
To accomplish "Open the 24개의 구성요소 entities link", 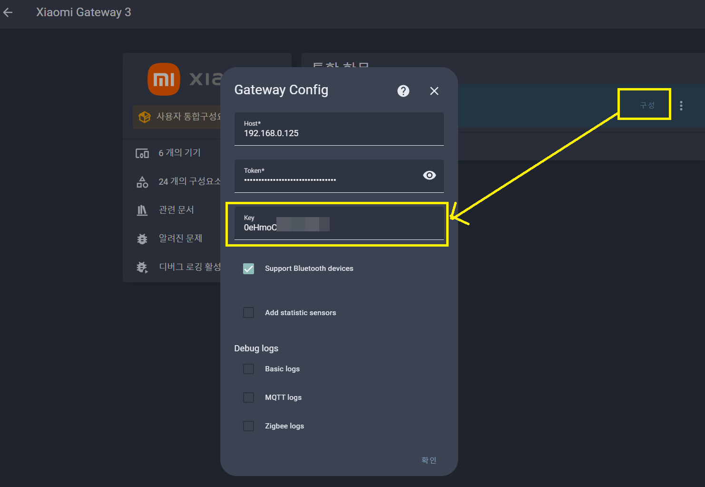I will [189, 181].
